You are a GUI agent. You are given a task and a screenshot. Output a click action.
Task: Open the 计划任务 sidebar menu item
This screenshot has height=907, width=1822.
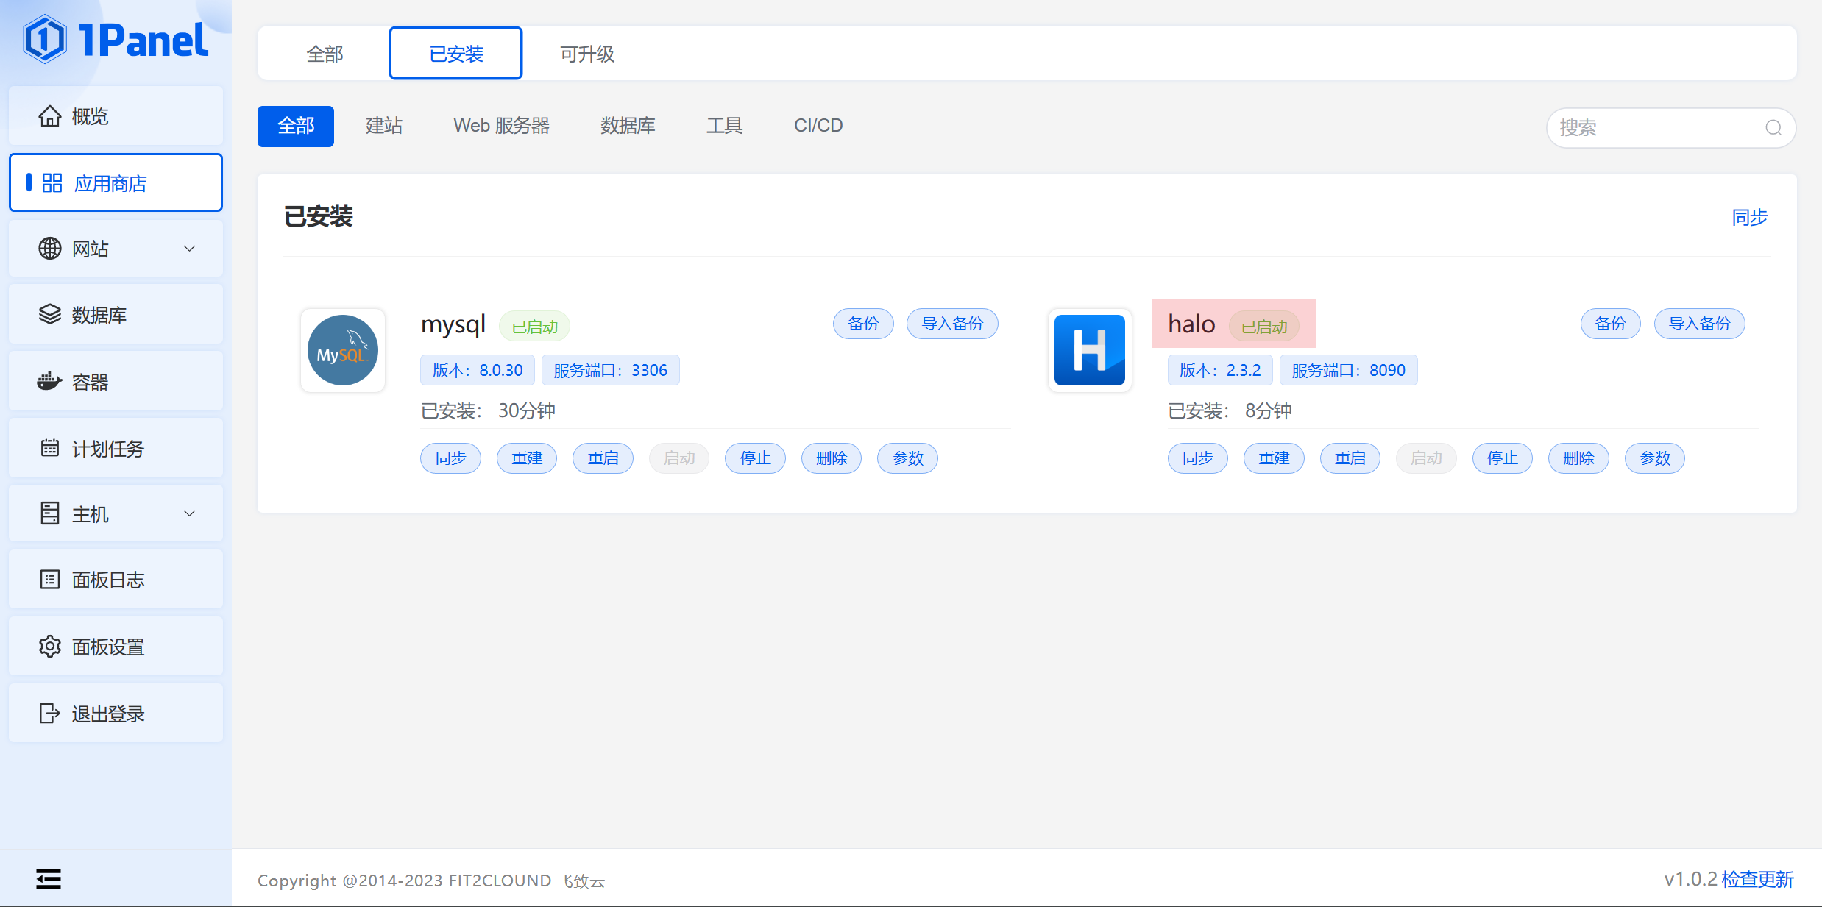tap(116, 448)
